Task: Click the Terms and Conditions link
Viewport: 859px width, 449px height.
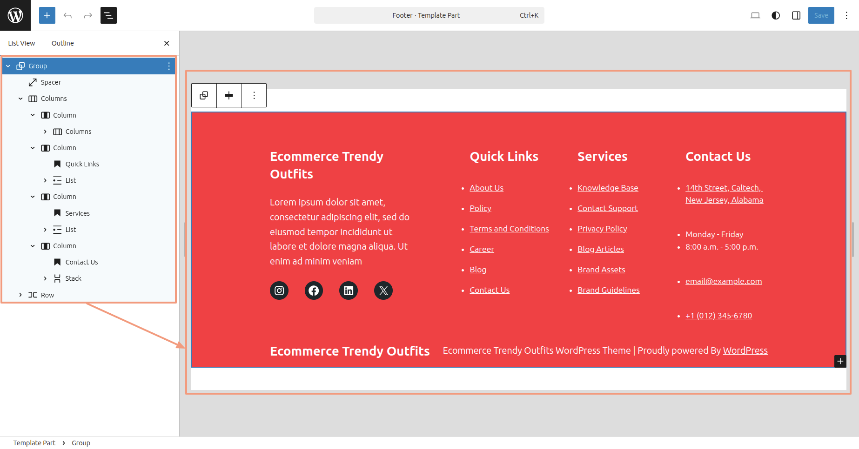Action: pyautogui.click(x=509, y=229)
